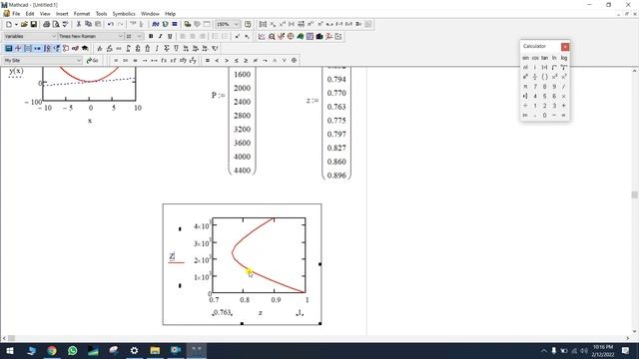Open the Edit menu
Screen dimensions: 639x359
30,14
